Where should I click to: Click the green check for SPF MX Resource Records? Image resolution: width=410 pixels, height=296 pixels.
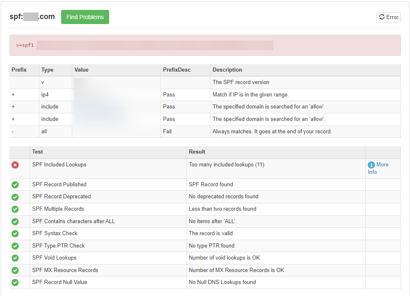pos(15,270)
